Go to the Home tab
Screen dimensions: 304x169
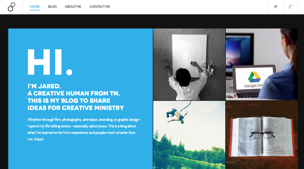(x=35, y=7)
